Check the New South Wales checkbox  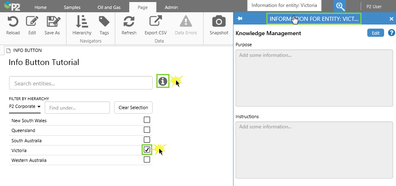[x=147, y=120]
